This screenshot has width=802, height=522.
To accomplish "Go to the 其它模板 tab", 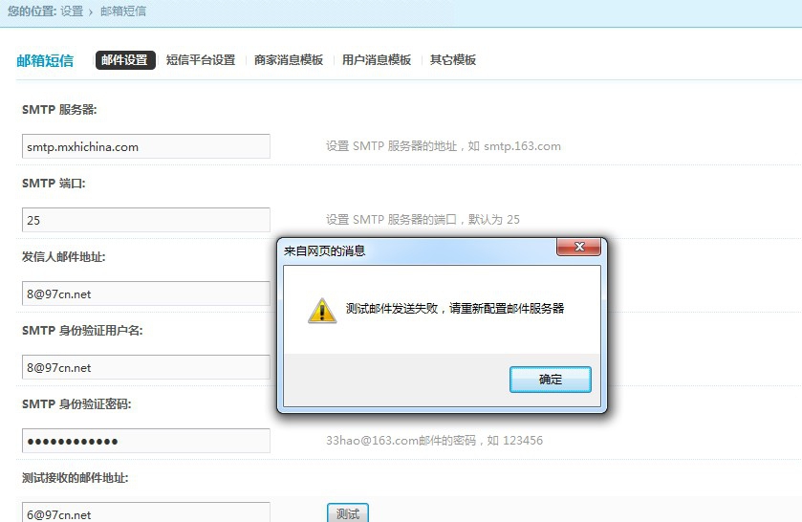I will pyautogui.click(x=453, y=60).
